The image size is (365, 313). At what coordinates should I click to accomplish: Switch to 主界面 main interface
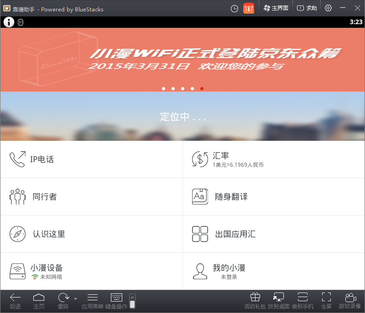pos(276,8)
